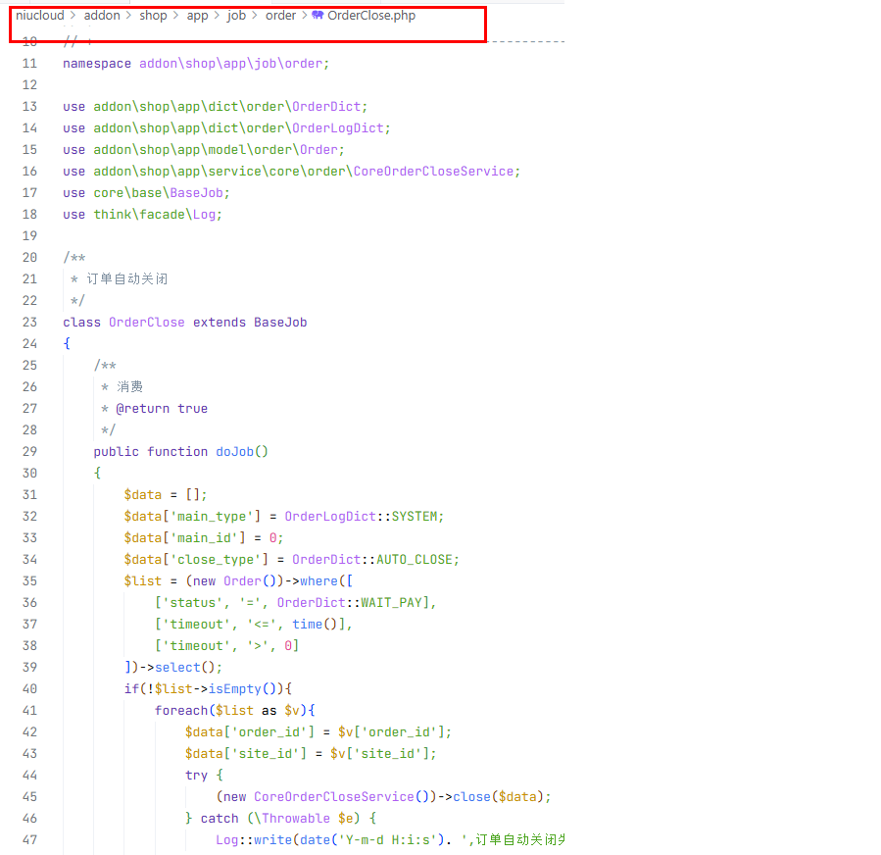Open the job breadcrumb folder
The height and width of the screenshot is (855, 881).
pyautogui.click(x=237, y=16)
